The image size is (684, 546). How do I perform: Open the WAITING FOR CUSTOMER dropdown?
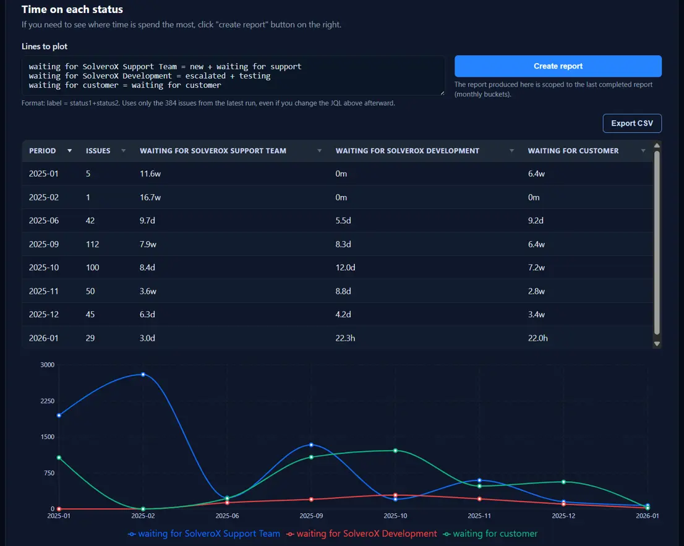click(643, 150)
